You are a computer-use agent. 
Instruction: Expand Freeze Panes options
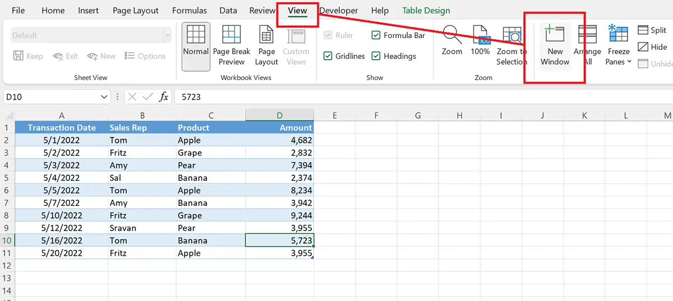pyautogui.click(x=618, y=46)
